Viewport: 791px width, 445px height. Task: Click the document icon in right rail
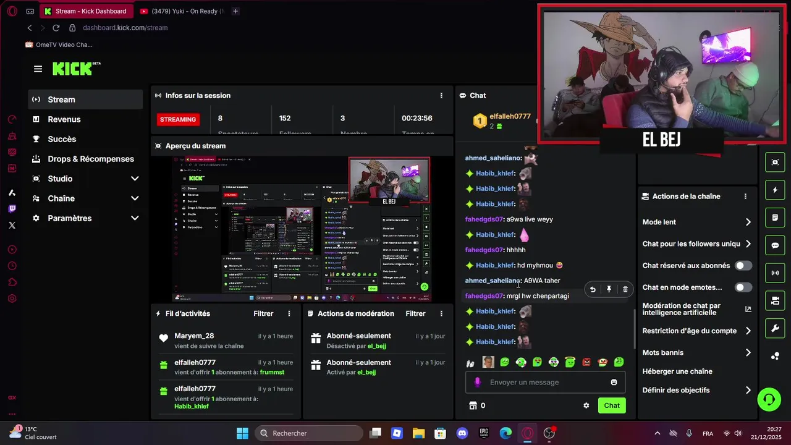775,218
